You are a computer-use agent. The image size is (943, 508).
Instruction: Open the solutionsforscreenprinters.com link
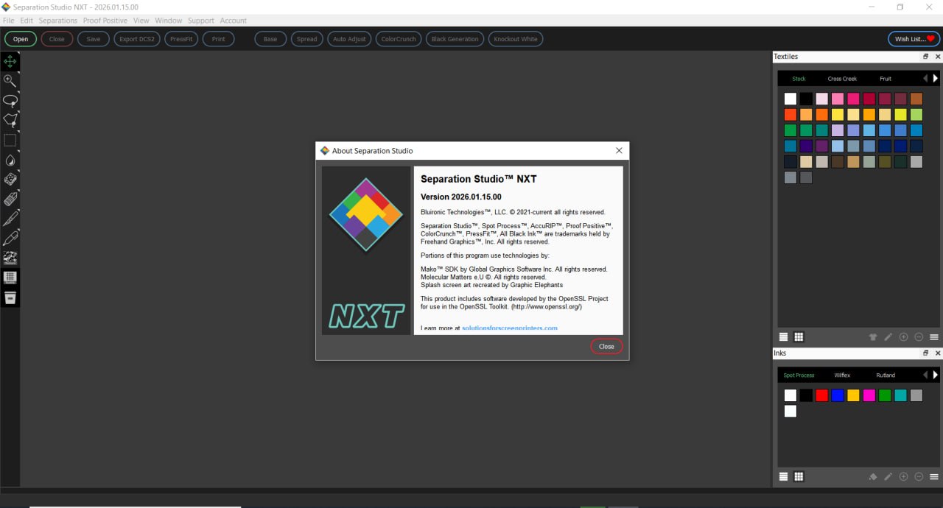pos(510,328)
